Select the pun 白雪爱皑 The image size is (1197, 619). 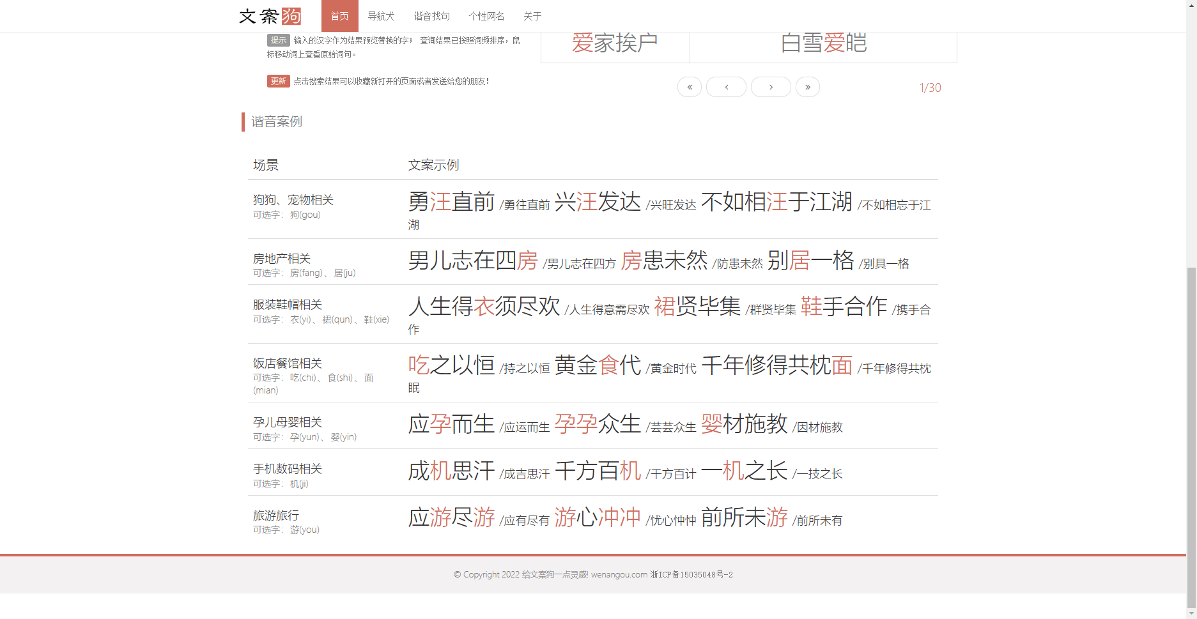coord(823,42)
